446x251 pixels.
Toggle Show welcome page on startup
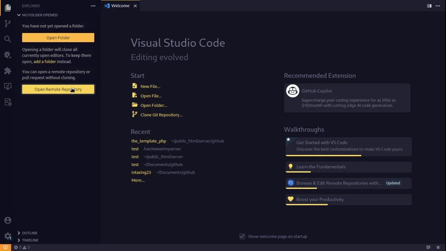242,236
